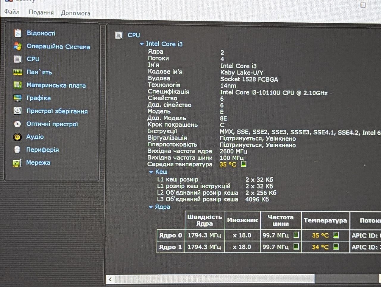381x287 pixels.
Task: Click the Socket 1528 FCBGA value
Action: [x=249, y=79]
